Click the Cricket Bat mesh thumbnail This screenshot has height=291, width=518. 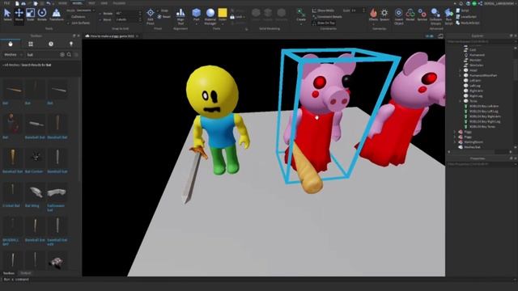point(13,192)
